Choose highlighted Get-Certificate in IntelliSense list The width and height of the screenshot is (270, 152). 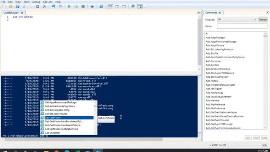tap(67, 117)
